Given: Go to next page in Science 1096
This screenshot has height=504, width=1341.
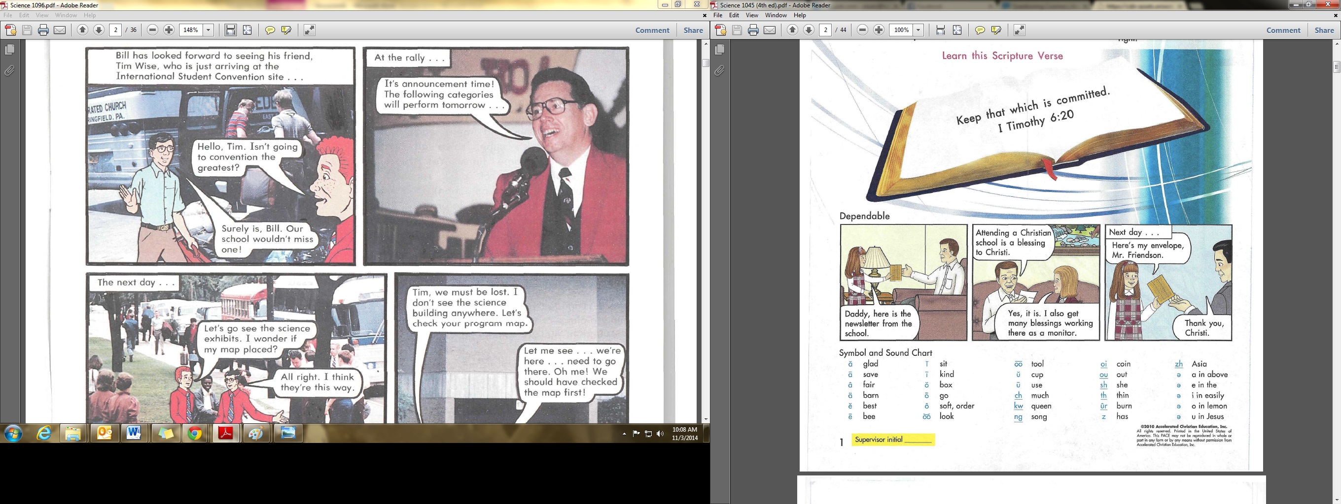Looking at the screenshot, I should 99,30.
